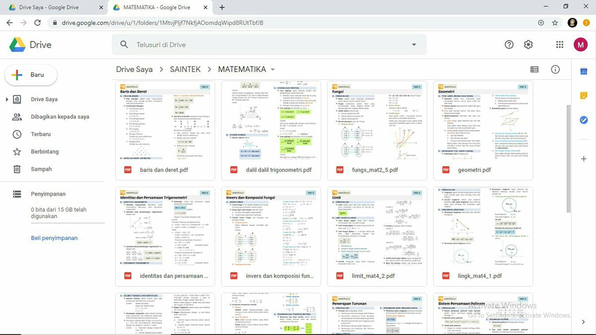Open the Google apps grid
The image size is (596, 335).
click(560, 45)
